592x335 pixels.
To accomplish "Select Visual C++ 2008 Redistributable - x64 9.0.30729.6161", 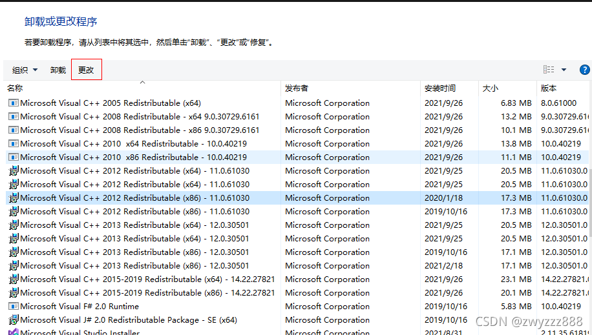I will [140, 117].
